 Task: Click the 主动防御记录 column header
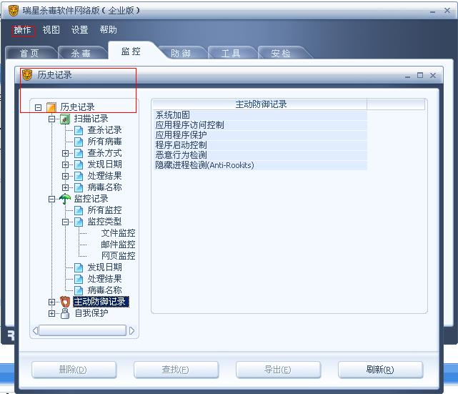point(259,104)
